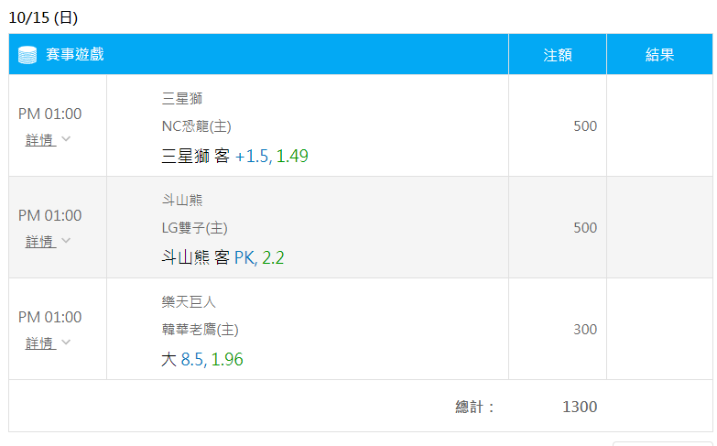Click the 注額 column header
The height and width of the screenshot is (446, 717).
[558, 55]
